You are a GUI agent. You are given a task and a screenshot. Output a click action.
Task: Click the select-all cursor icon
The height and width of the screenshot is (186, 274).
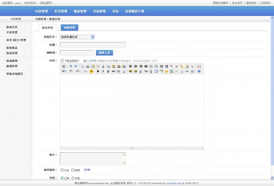click(x=192, y=66)
